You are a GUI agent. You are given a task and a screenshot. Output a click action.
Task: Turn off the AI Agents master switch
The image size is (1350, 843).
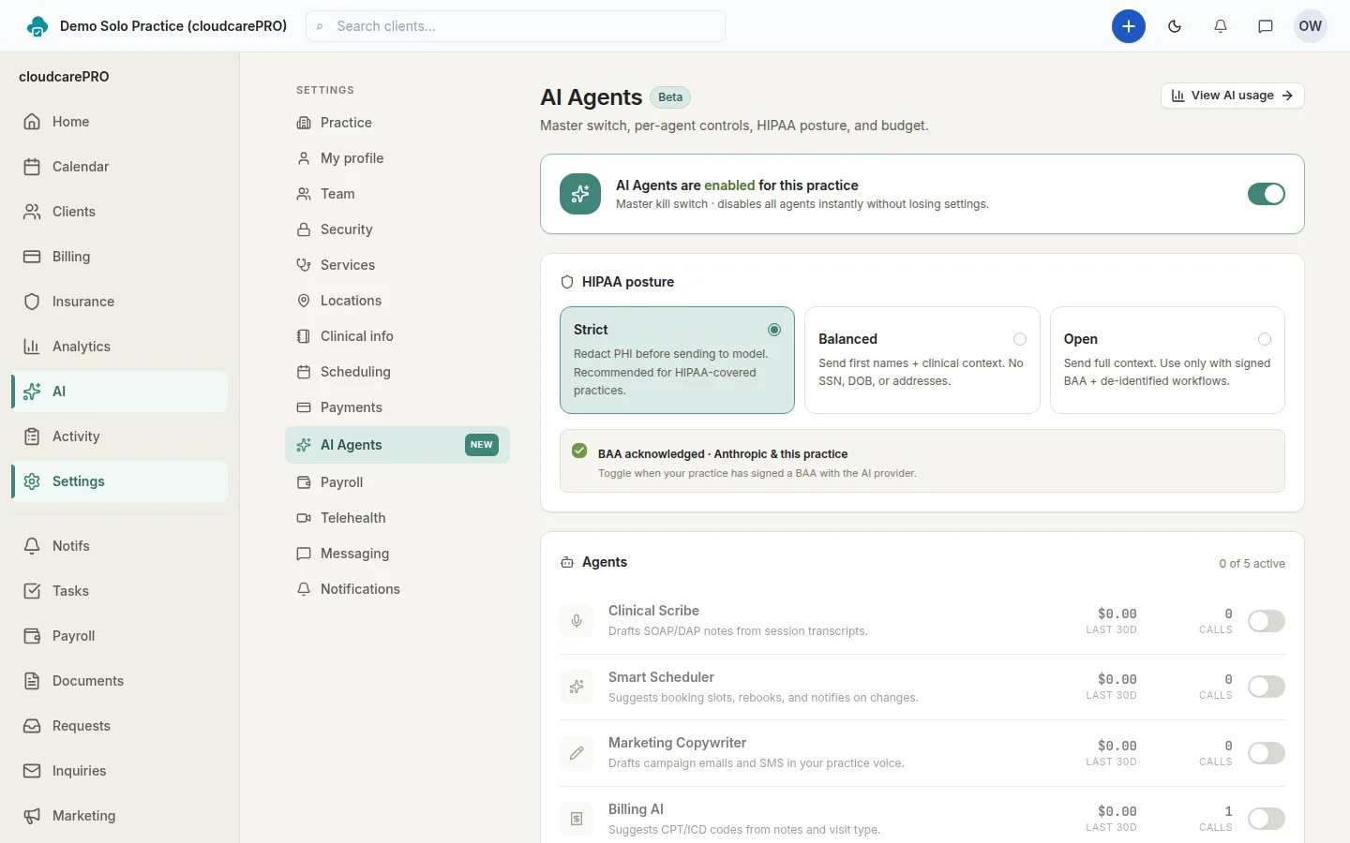pos(1267,194)
